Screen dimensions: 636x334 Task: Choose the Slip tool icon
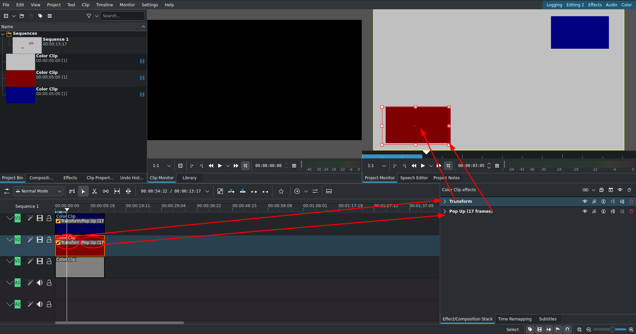(117, 191)
